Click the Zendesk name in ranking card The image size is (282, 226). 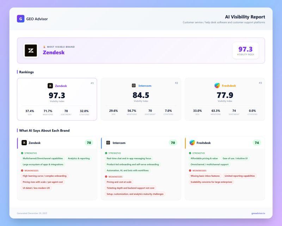(61, 86)
